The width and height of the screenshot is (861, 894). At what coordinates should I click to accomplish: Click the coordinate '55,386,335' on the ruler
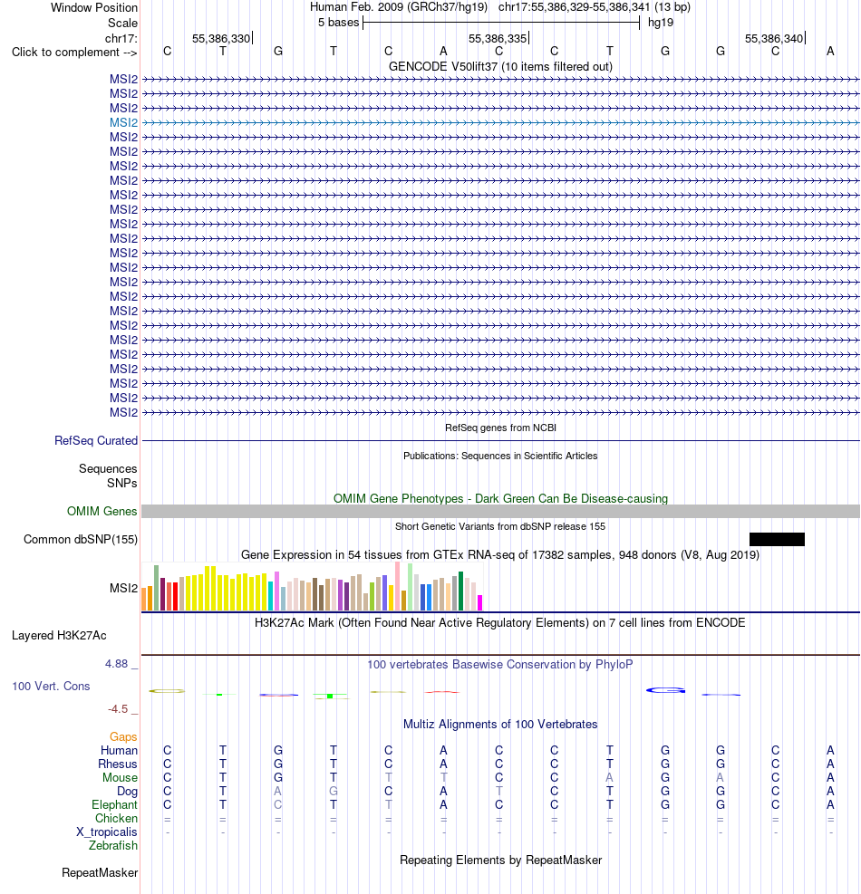point(498,38)
